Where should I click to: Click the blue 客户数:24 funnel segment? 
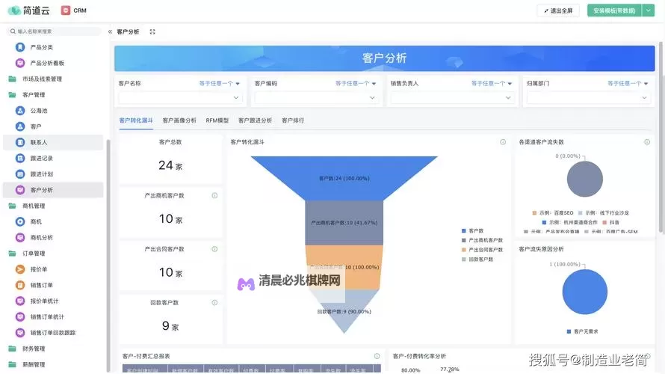tap(344, 178)
